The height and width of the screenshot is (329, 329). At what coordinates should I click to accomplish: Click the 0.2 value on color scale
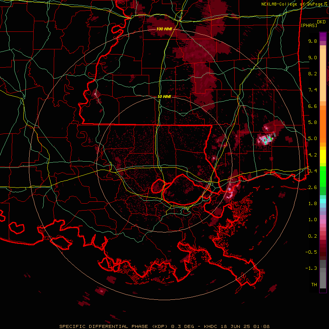[313, 236]
